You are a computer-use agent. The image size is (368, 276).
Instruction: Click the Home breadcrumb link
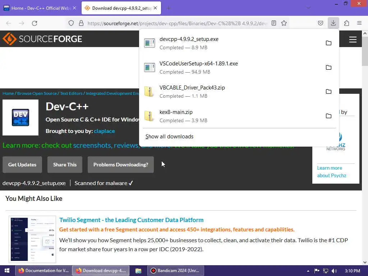coord(8,93)
